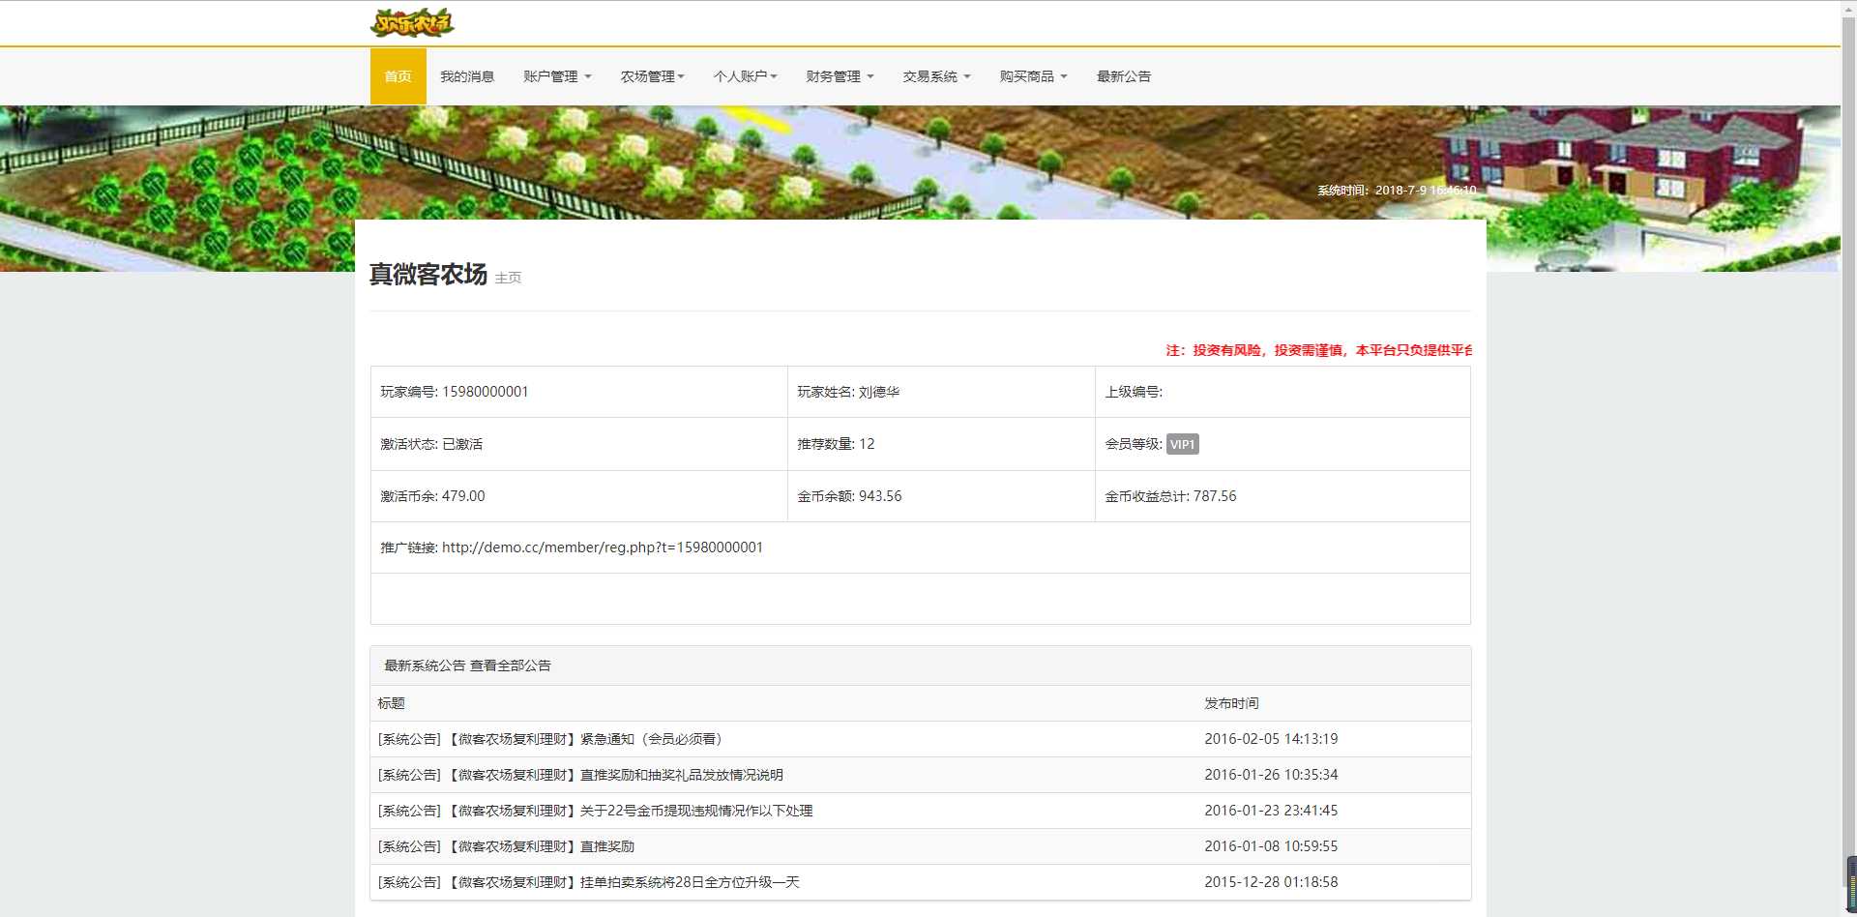Expand the 账户管理 dropdown

coord(557,76)
